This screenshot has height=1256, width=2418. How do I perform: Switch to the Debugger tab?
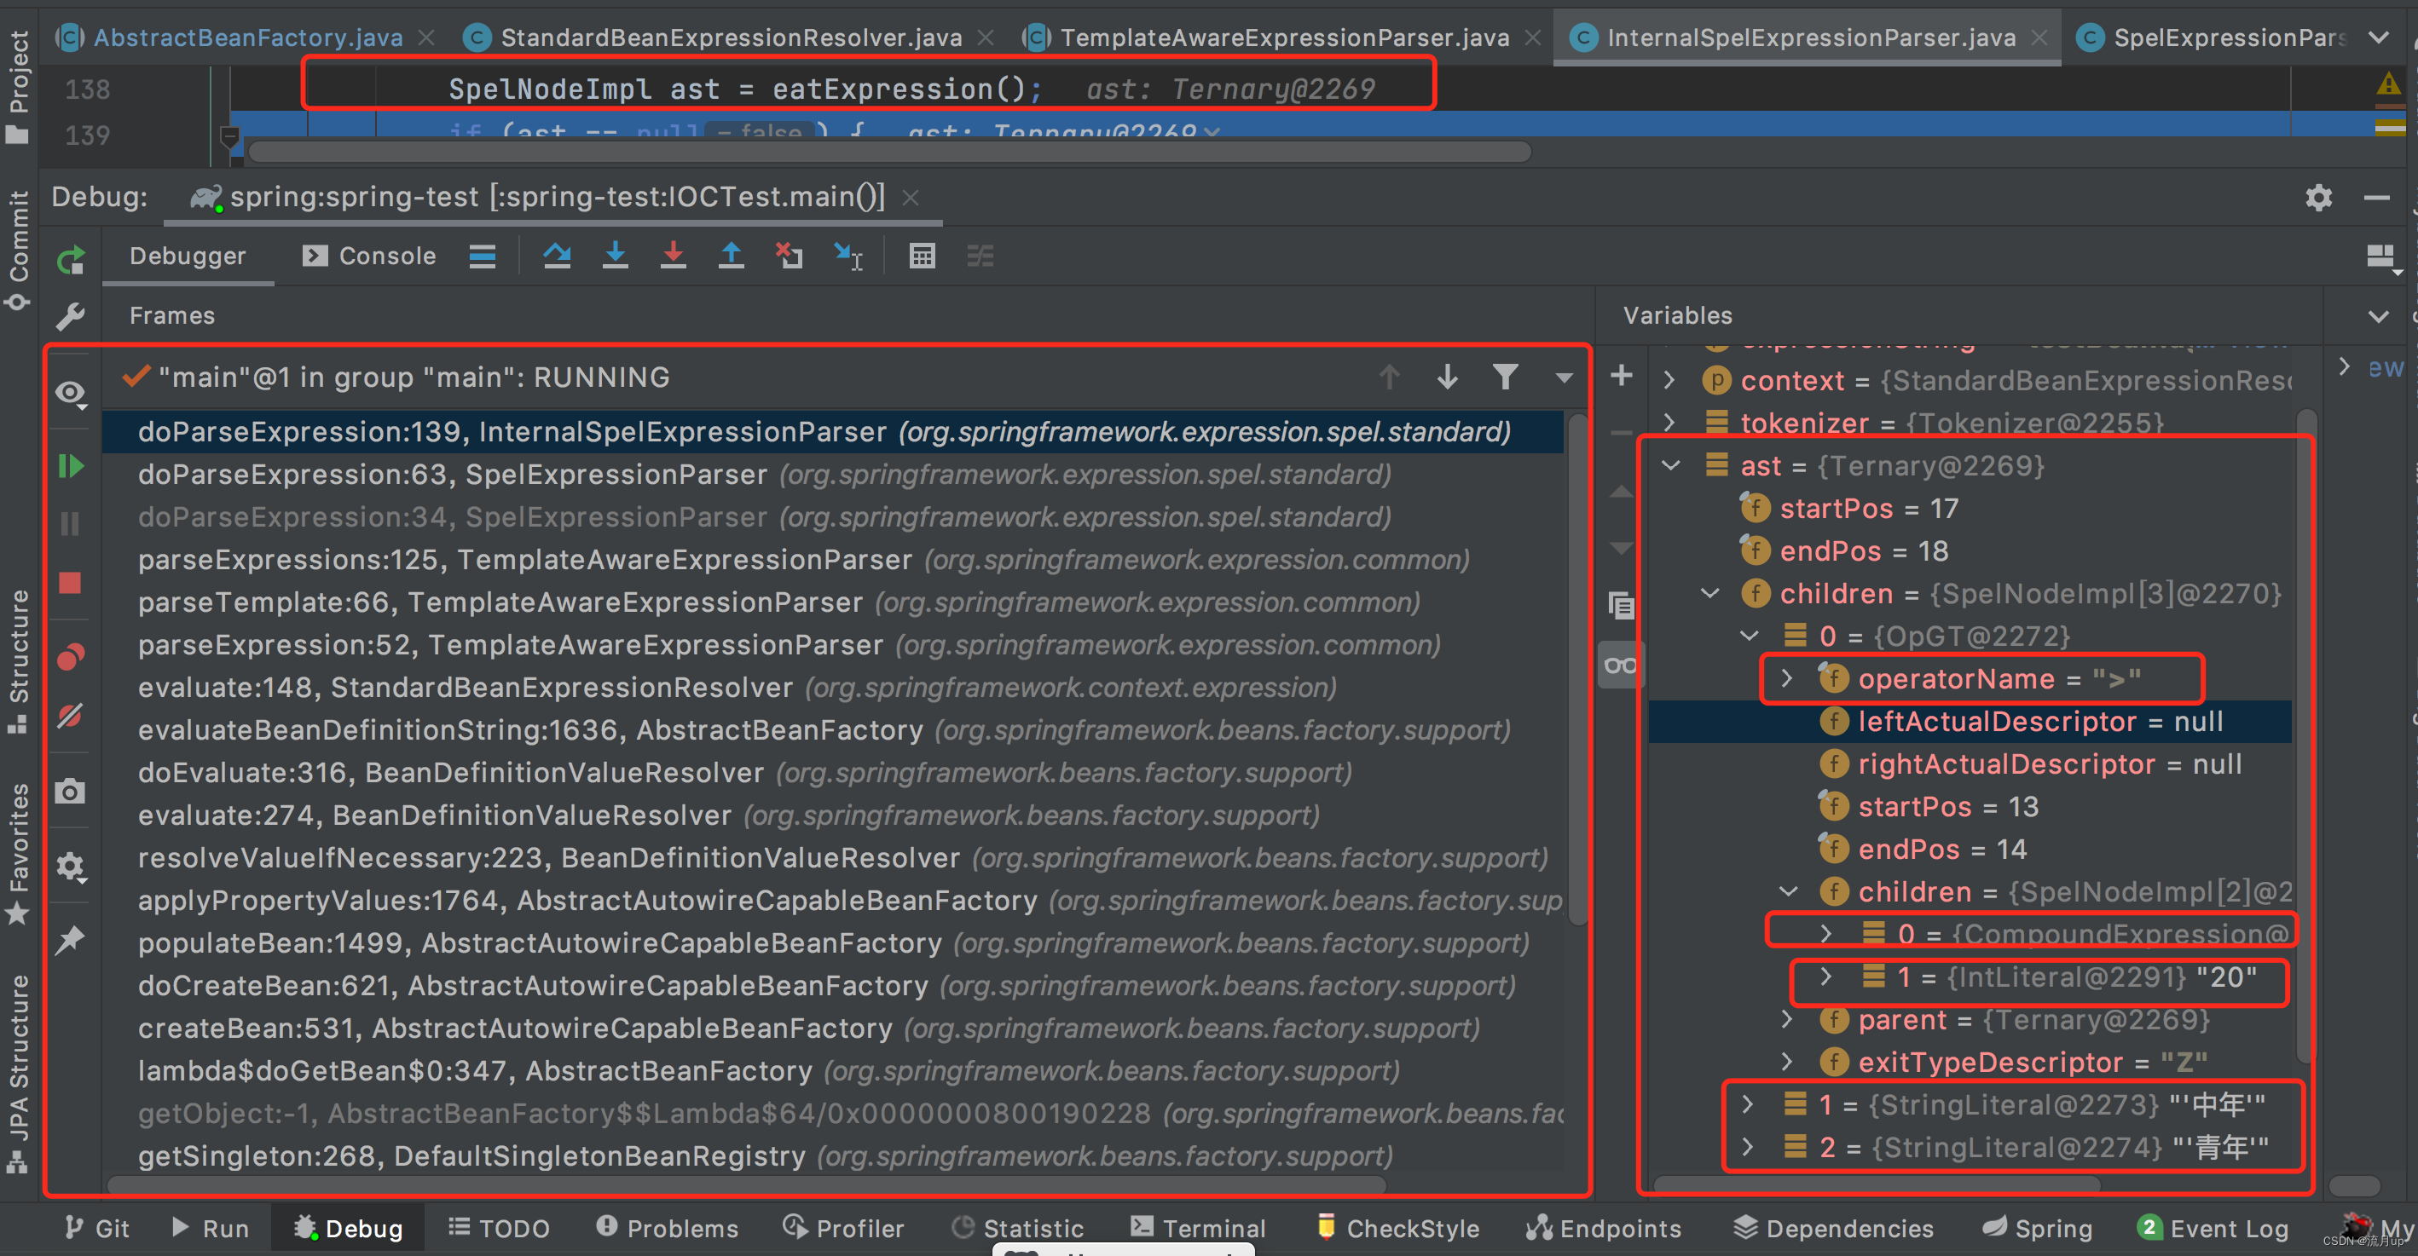click(x=188, y=256)
